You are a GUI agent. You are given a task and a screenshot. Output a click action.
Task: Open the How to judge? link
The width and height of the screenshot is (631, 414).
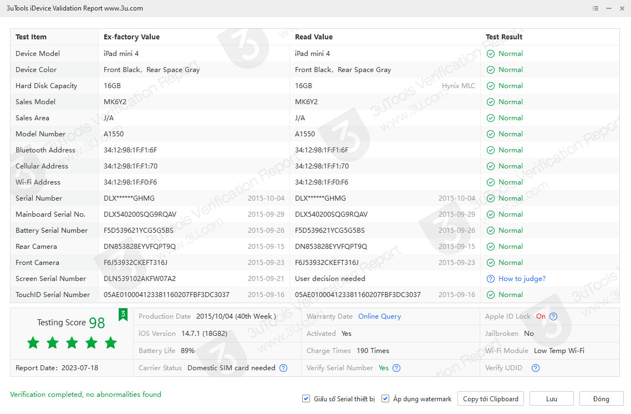click(x=522, y=279)
